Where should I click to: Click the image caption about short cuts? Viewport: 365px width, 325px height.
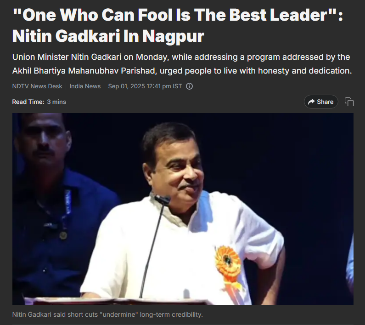(x=107, y=314)
